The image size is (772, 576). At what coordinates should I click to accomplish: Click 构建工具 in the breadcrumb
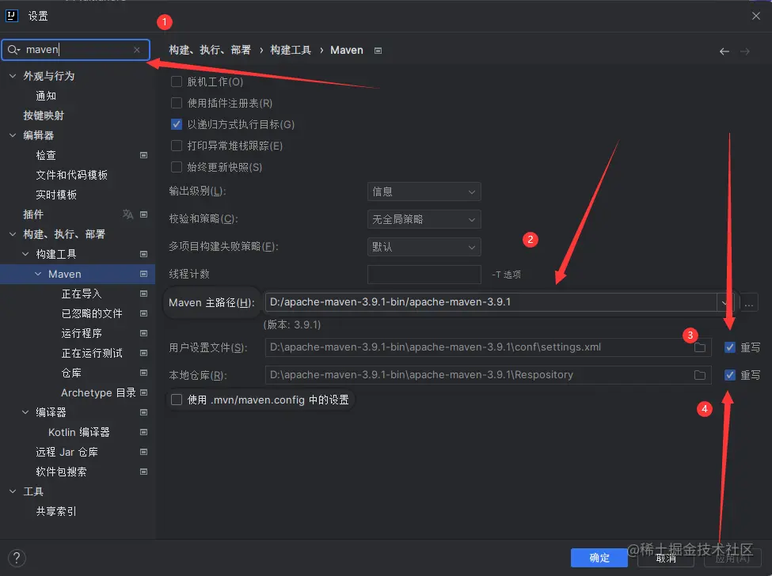tap(291, 50)
